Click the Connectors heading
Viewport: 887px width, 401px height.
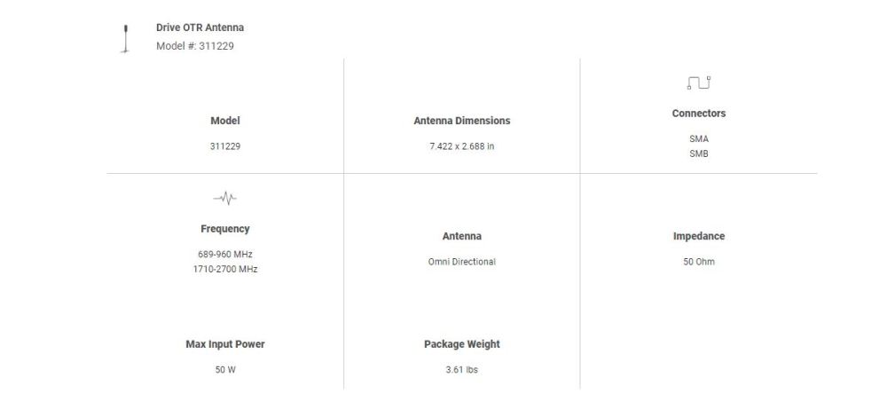(699, 114)
